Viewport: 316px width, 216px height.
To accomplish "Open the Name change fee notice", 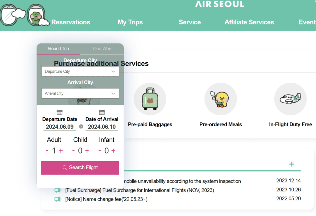I will [x=106, y=199].
